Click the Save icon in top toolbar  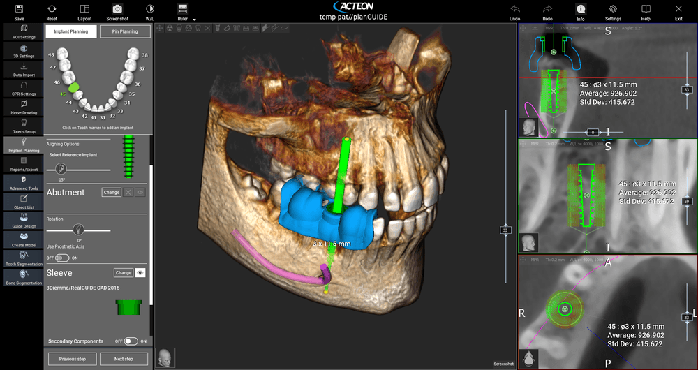point(19,9)
